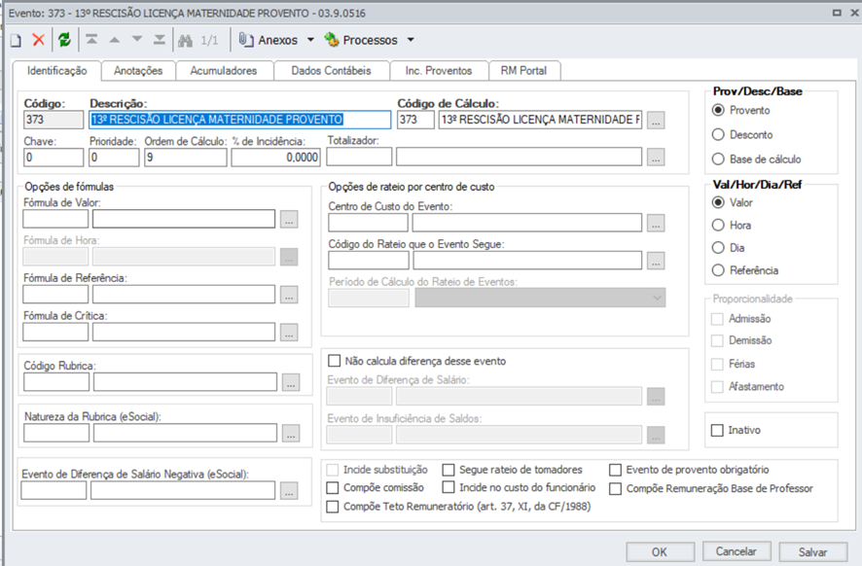Click the Anexos paperclip icon
The height and width of the screenshot is (566, 862).
[x=246, y=40]
